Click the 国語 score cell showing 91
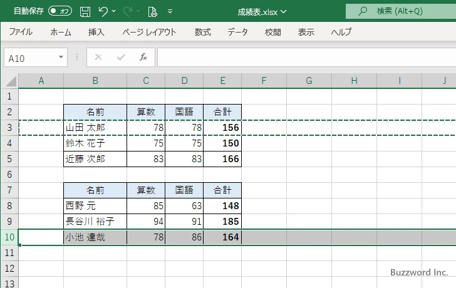Screen dimensions: 456x288 pyautogui.click(x=184, y=222)
